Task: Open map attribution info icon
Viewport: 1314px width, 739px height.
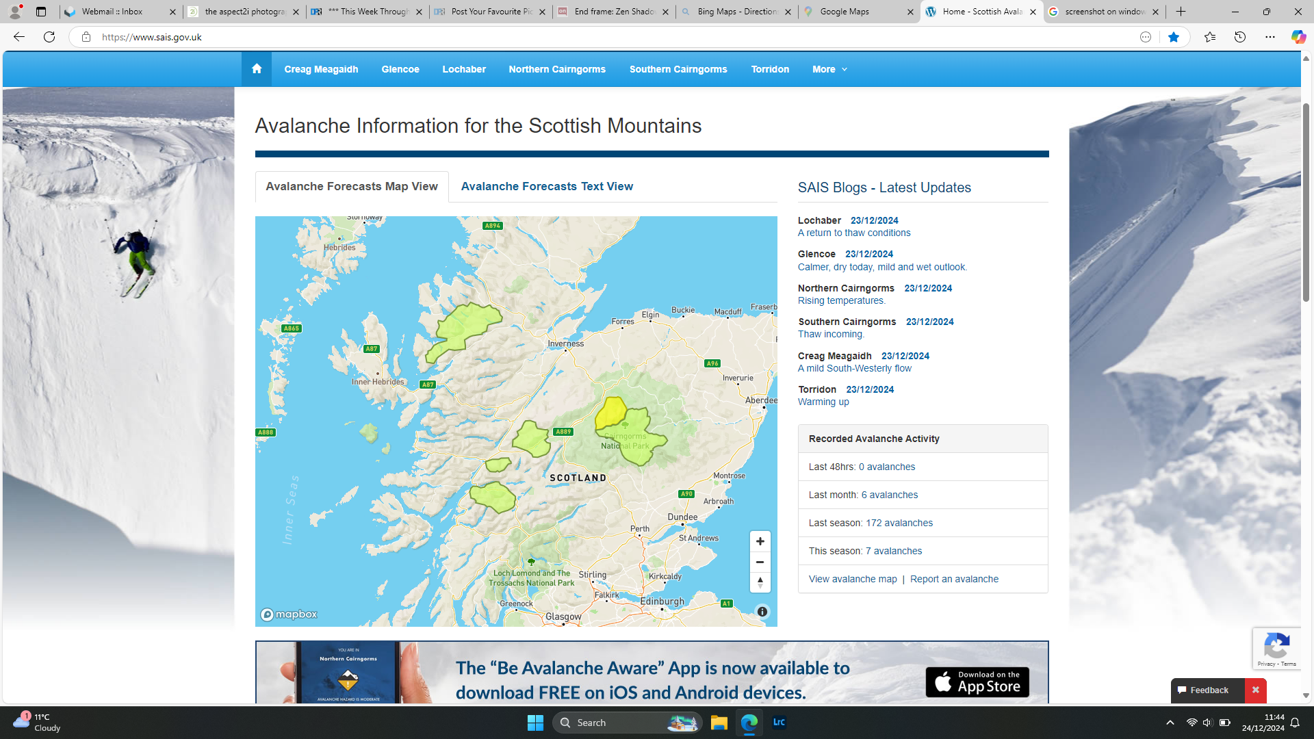Action: point(762,612)
